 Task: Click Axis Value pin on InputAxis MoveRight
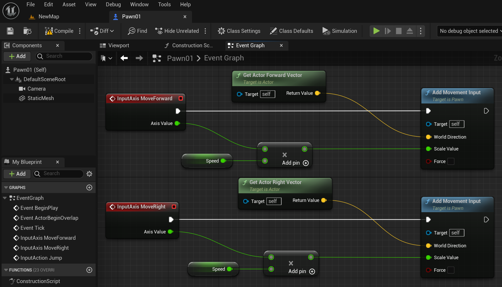click(x=170, y=232)
